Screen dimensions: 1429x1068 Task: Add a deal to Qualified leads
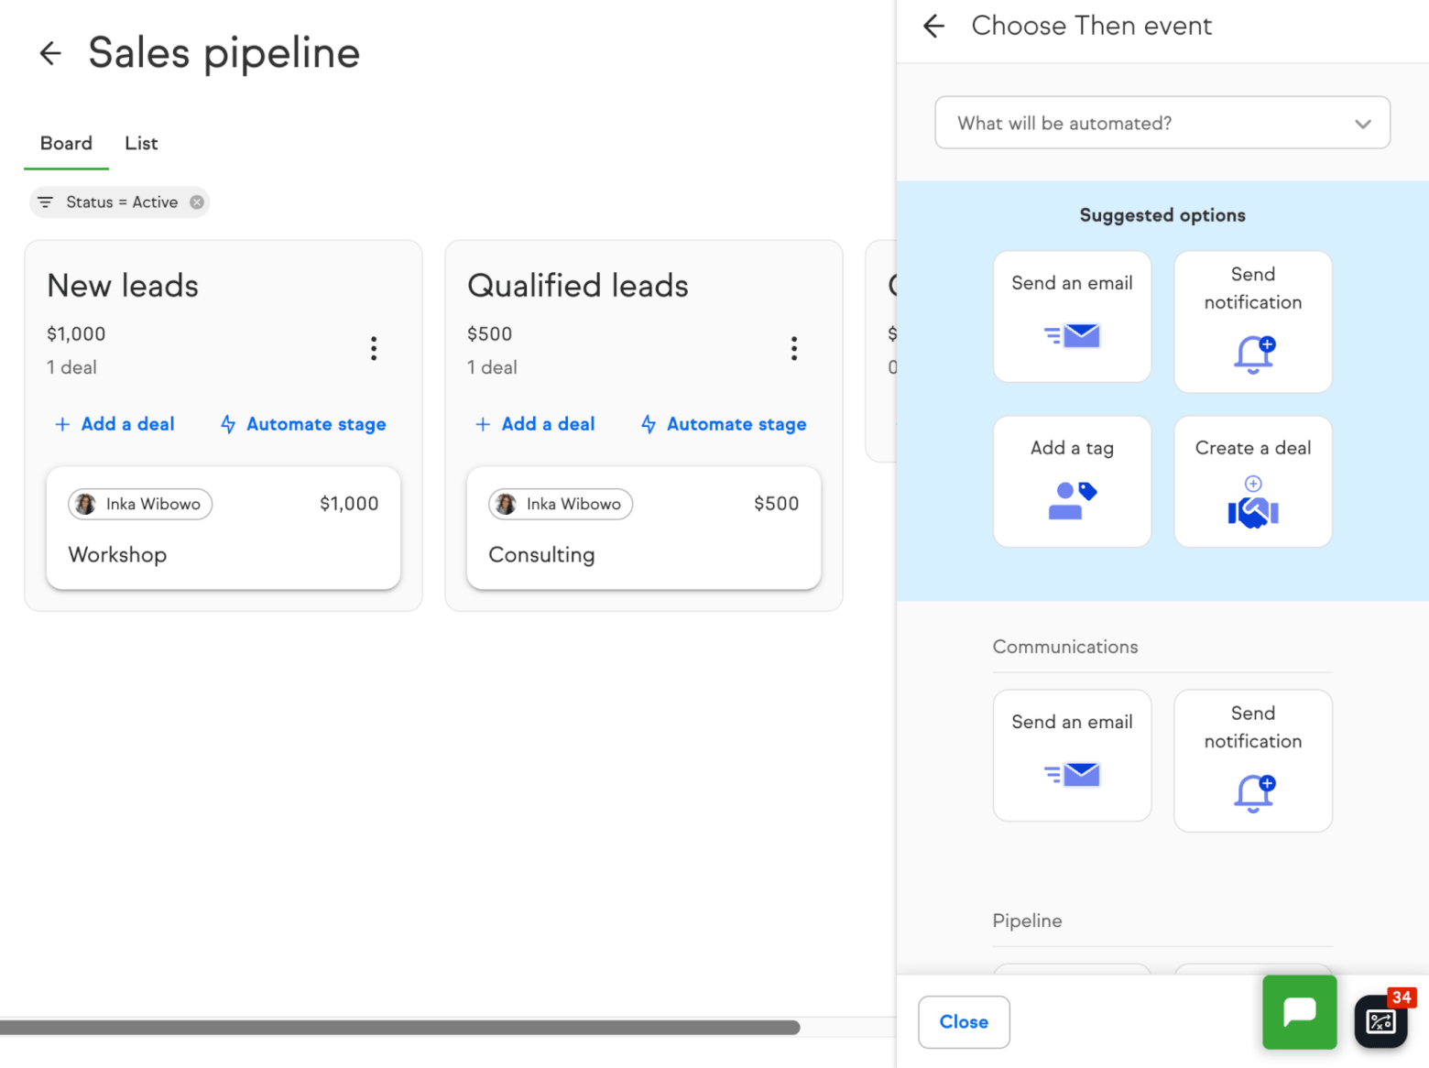click(x=535, y=424)
